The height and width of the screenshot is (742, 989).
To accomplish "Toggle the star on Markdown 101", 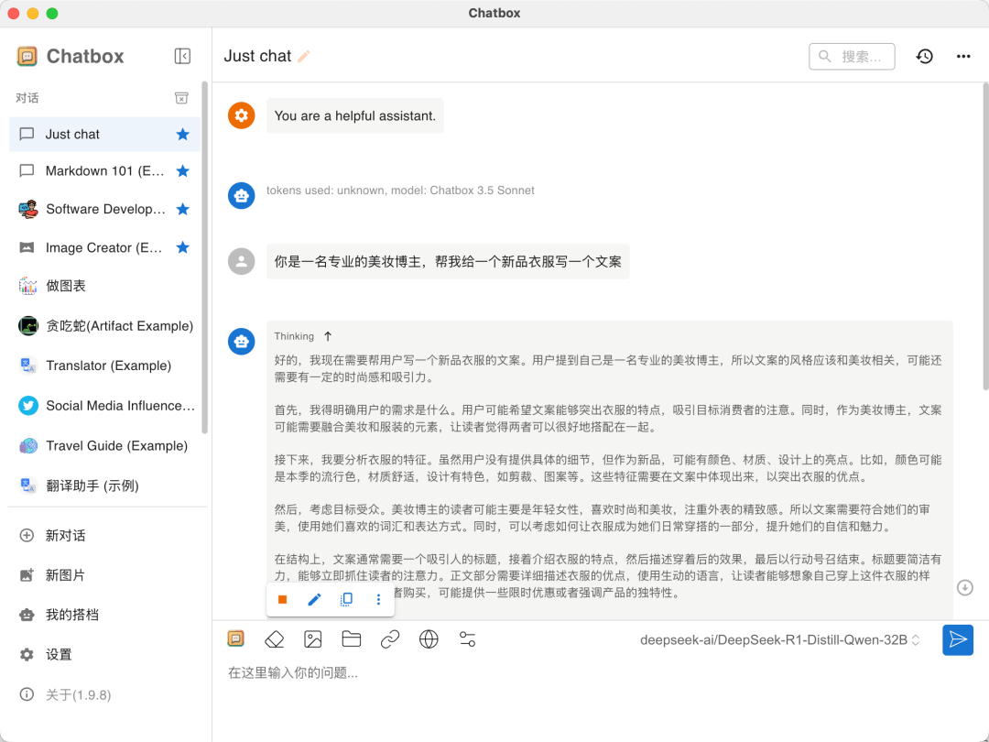I will [183, 171].
